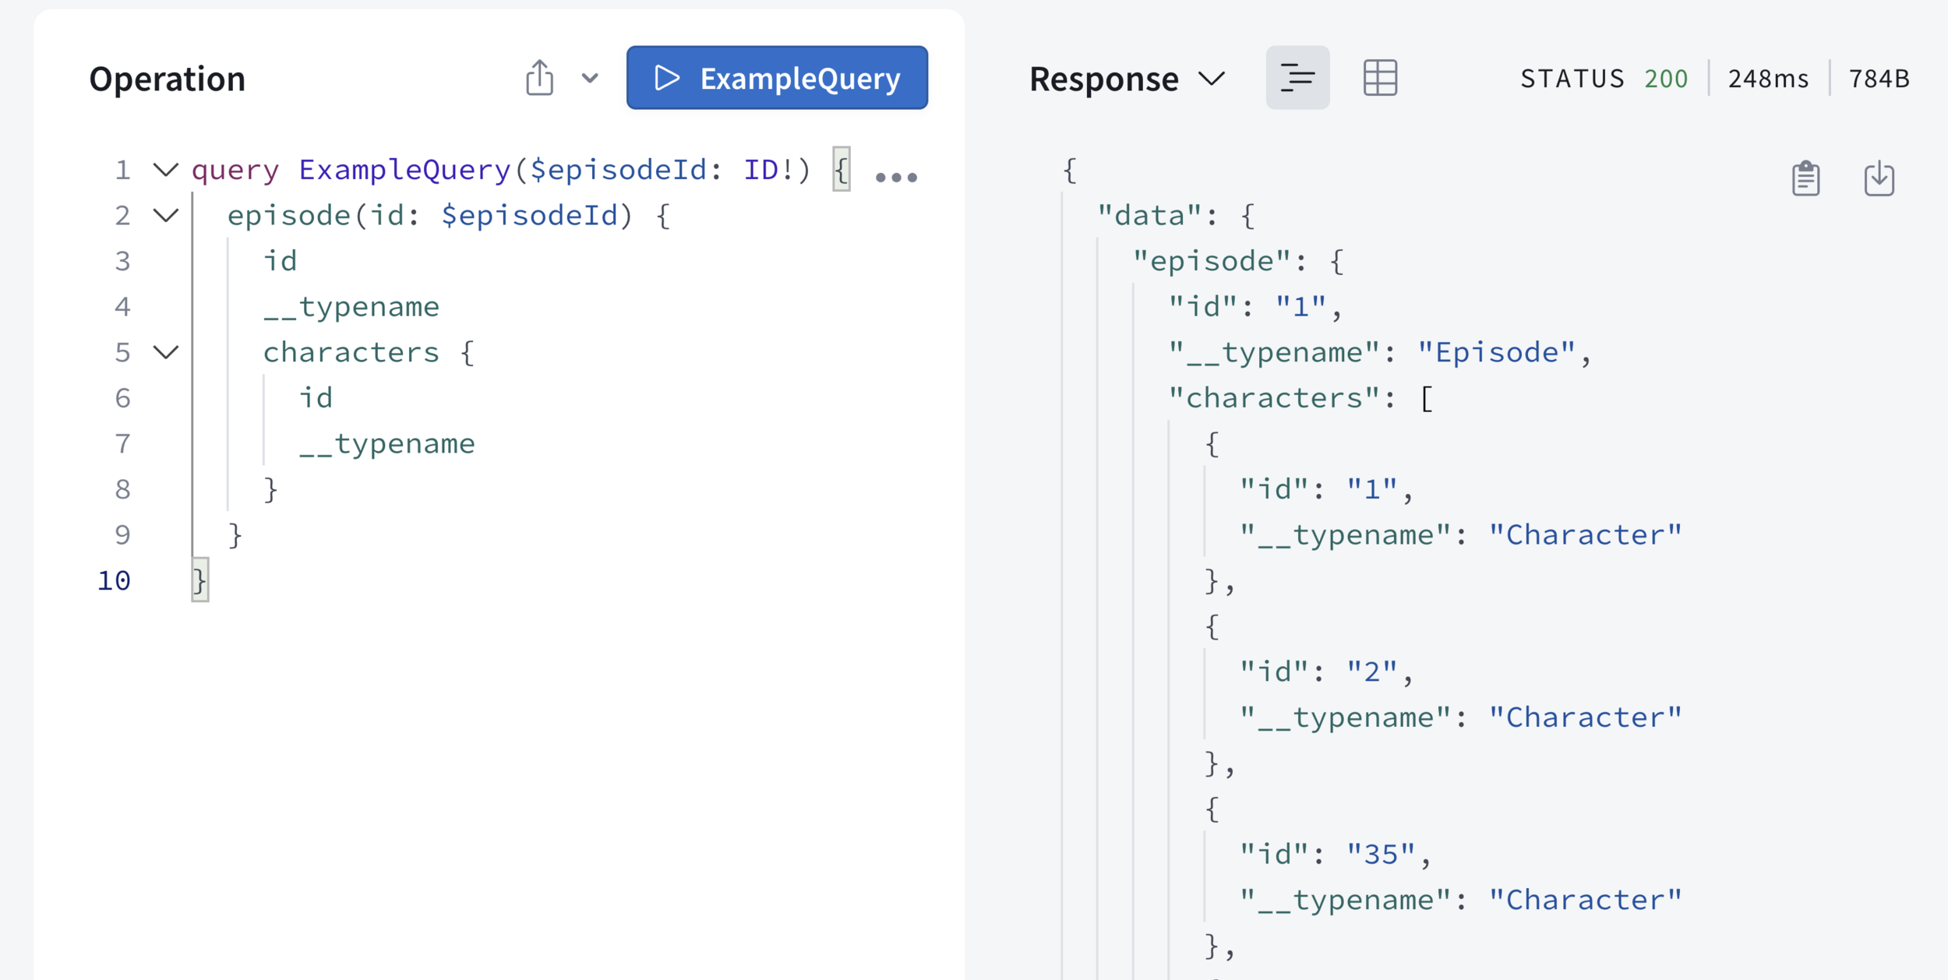
Task: Click line number 10 in the gutter
Action: click(x=115, y=581)
